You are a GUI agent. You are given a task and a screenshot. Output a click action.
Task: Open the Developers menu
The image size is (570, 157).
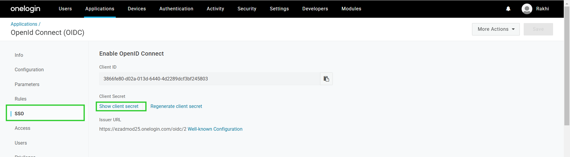pos(315,9)
